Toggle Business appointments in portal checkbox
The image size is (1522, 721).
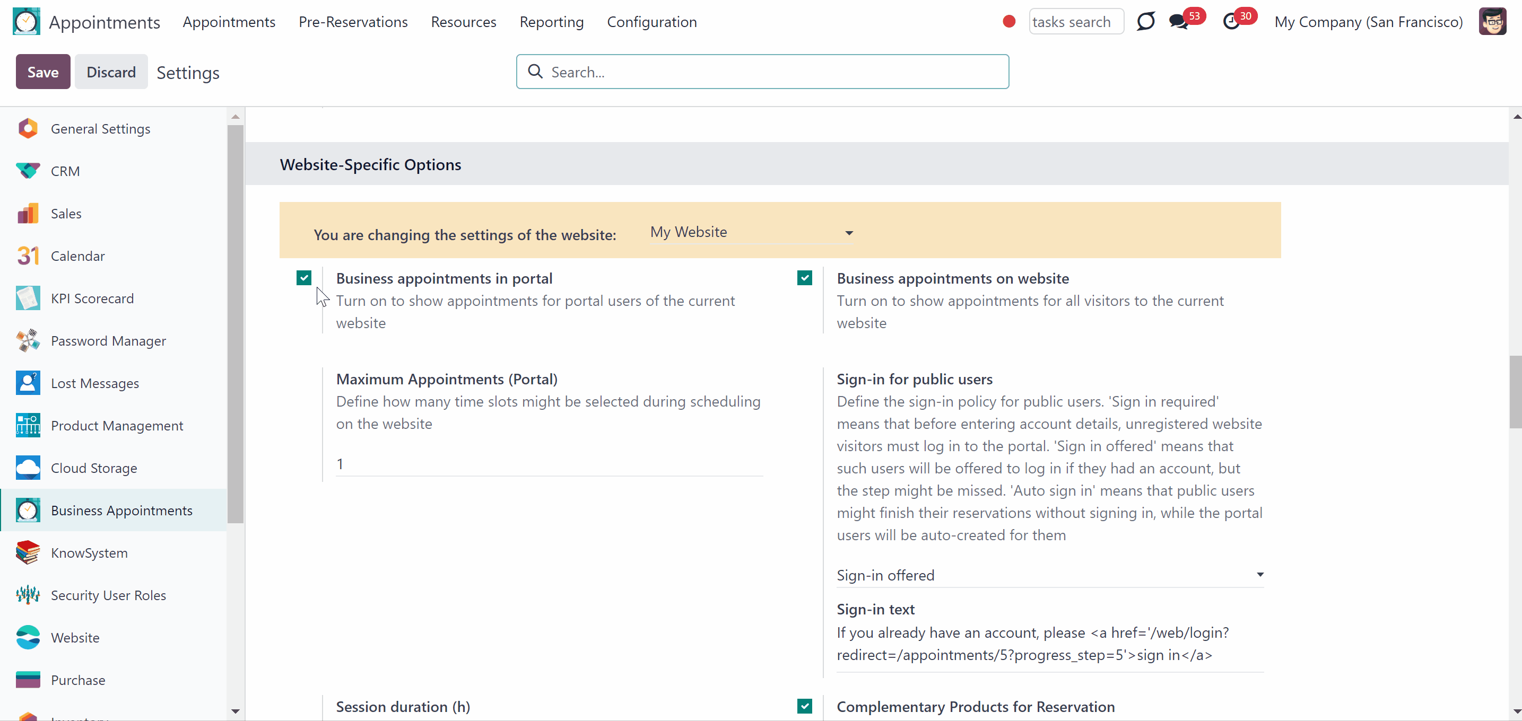click(x=303, y=278)
